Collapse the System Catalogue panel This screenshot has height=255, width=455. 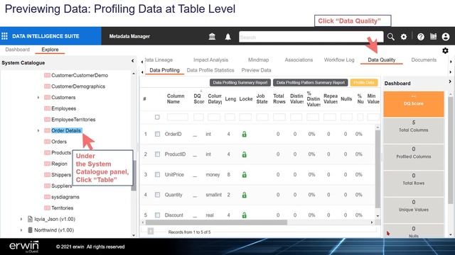coord(133,61)
